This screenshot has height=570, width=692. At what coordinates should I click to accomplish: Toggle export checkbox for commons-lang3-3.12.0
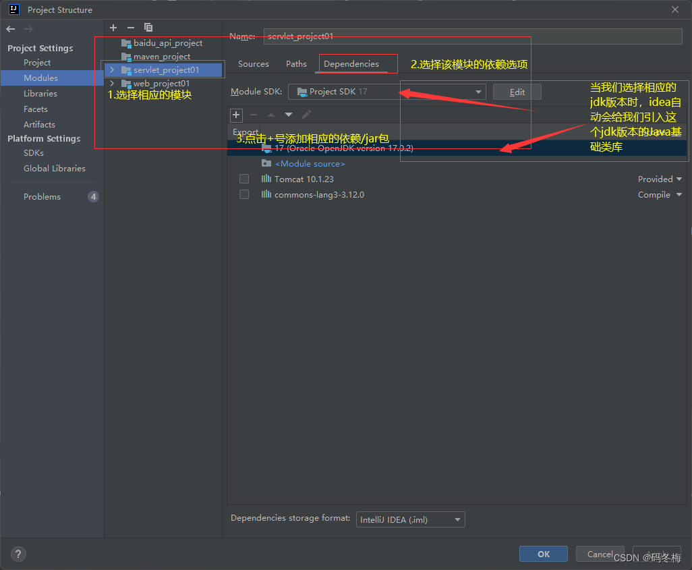pyautogui.click(x=244, y=194)
